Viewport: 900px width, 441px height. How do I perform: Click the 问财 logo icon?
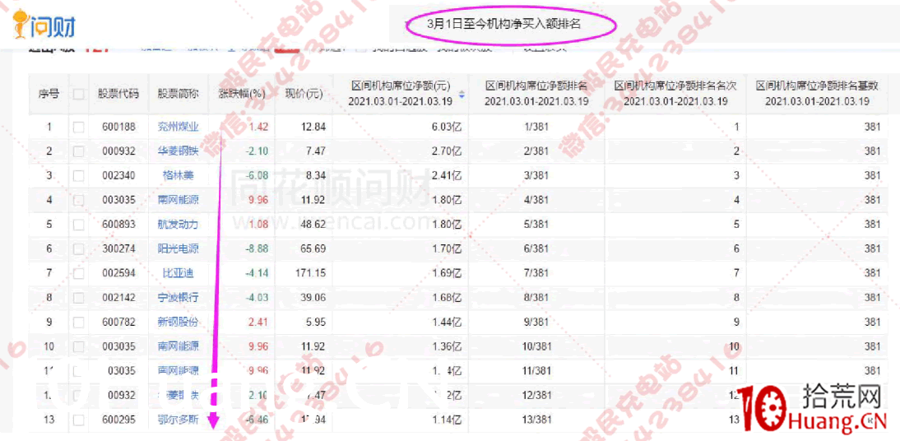(x=44, y=25)
